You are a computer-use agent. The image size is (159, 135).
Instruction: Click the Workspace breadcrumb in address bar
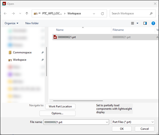click(74, 13)
